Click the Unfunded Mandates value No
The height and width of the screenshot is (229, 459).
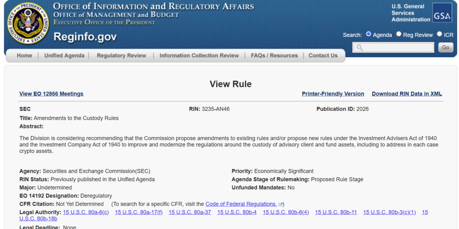[291, 187]
